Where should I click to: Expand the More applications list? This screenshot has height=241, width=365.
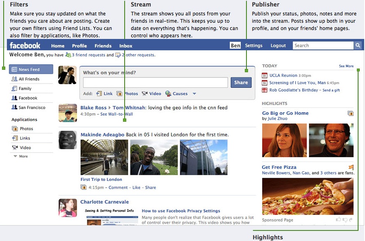tap(20, 156)
